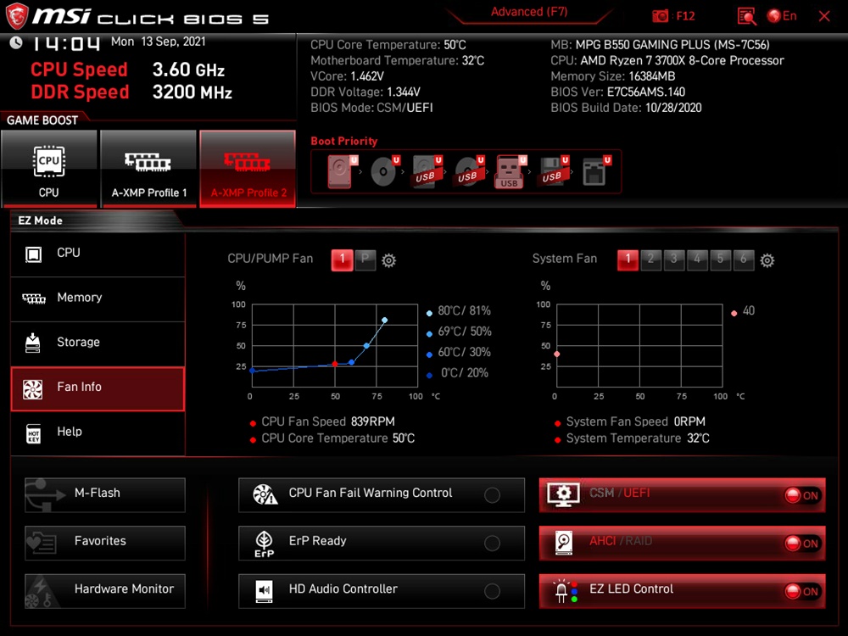
Task: Click the ErP leaf icon
Action: (264, 544)
